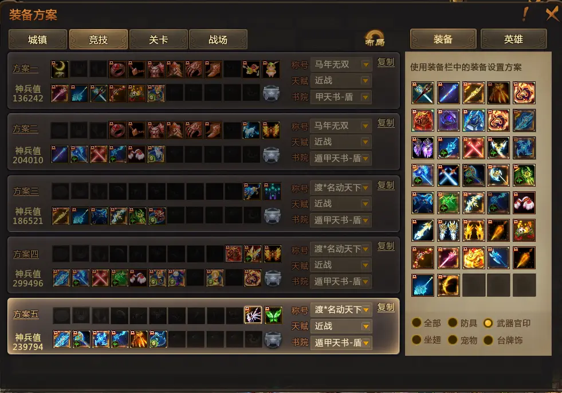Click the 布局 rainbow arch icon
Screen dimensions: 562x393
tap(375, 38)
